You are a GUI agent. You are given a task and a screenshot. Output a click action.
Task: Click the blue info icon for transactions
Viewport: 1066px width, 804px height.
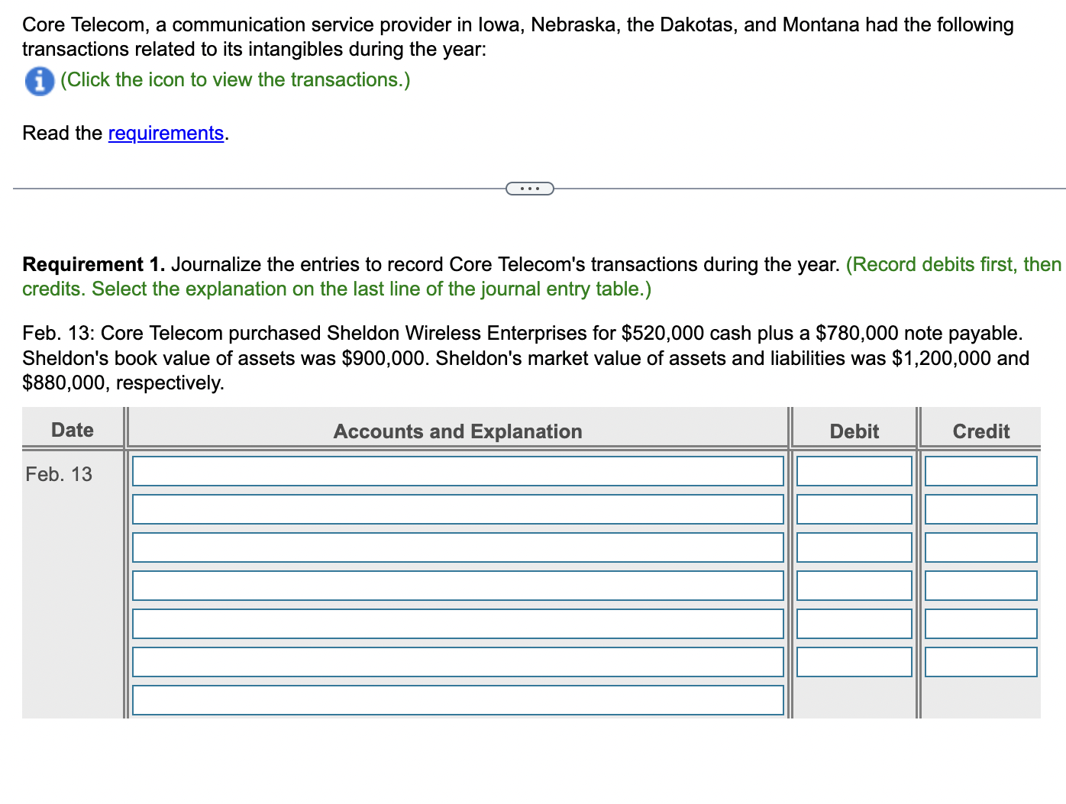(x=40, y=81)
